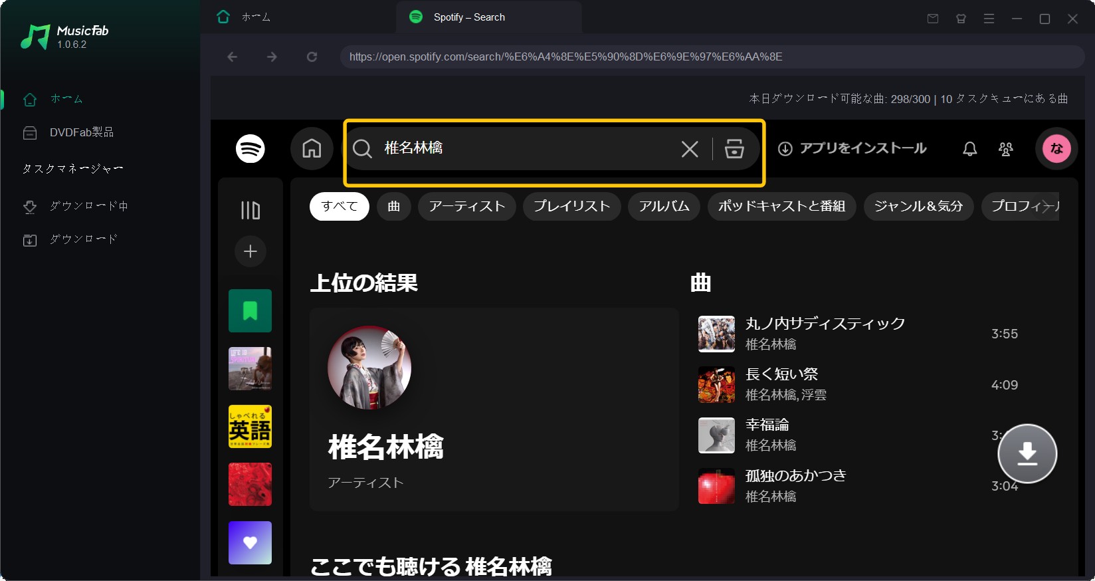The image size is (1095, 581).
Task: Open the mail icon in the title bar
Action: pyautogui.click(x=933, y=19)
